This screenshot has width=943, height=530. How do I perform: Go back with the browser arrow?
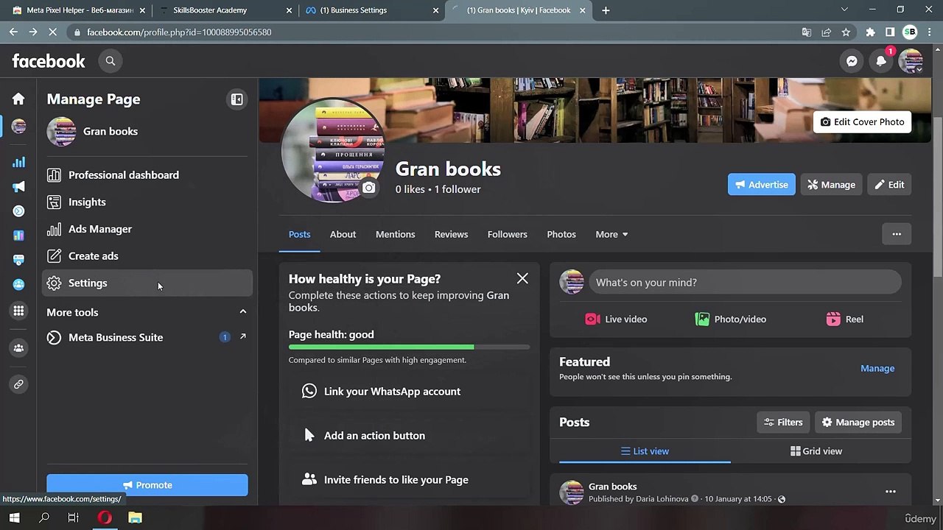(13, 32)
